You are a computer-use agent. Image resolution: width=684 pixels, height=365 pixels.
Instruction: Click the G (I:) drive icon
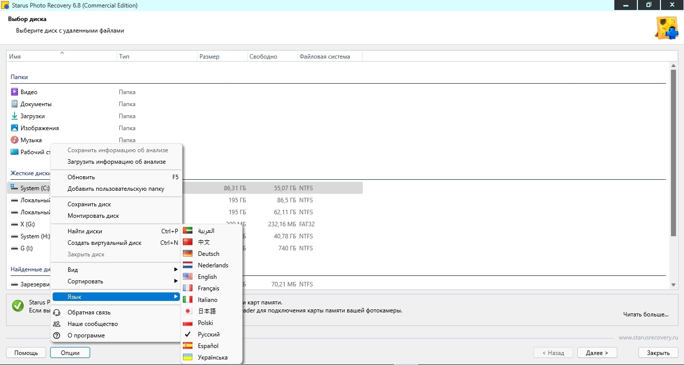pyautogui.click(x=15, y=248)
